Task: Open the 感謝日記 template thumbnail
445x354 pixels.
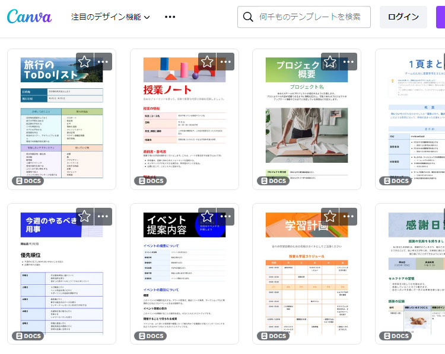Action: (410, 274)
